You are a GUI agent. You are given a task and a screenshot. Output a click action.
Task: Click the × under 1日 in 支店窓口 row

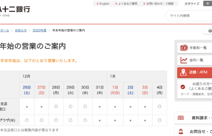[115, 107]
